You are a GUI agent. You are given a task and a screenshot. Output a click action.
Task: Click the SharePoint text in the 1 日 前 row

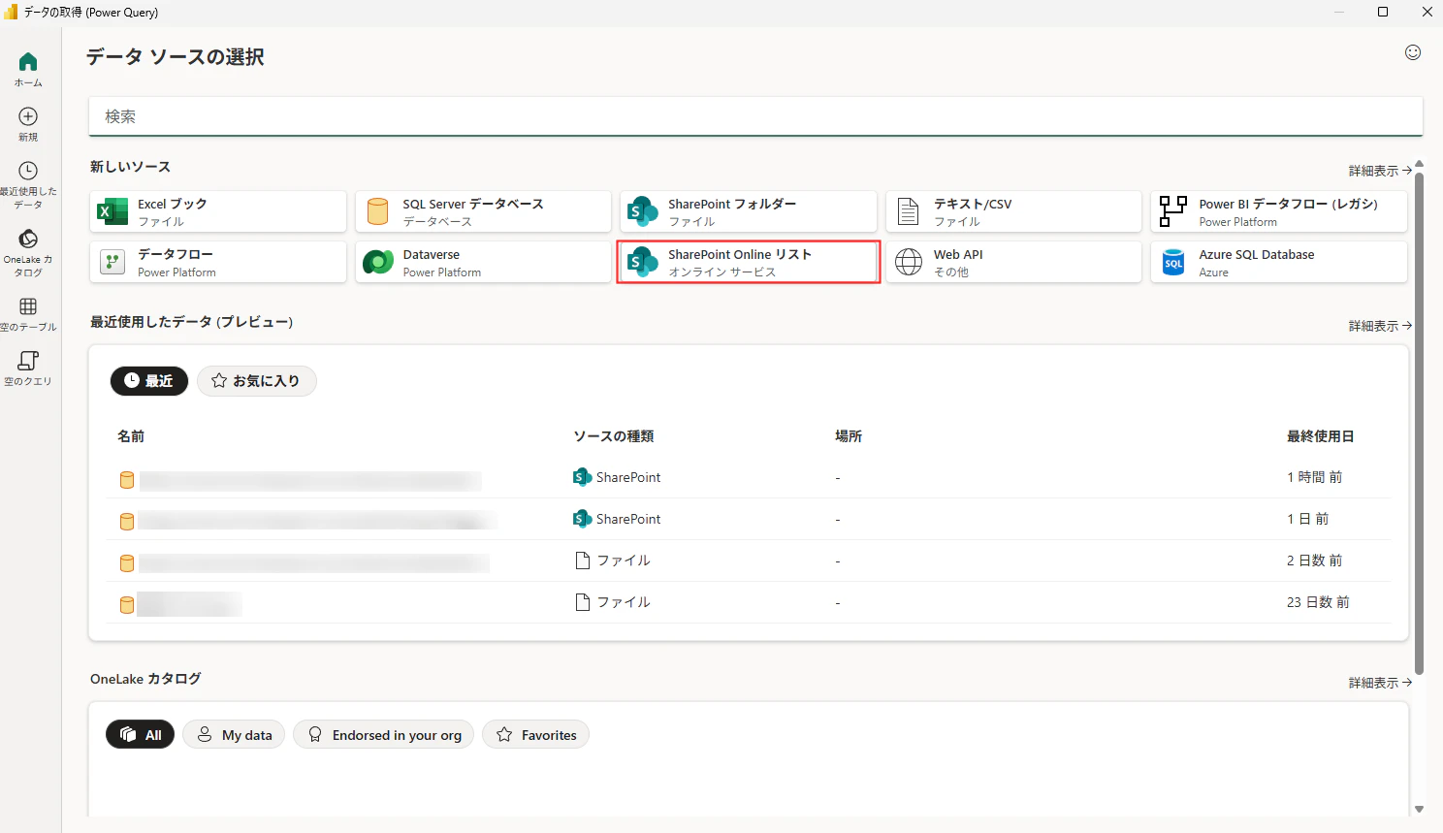pos(628,519)
